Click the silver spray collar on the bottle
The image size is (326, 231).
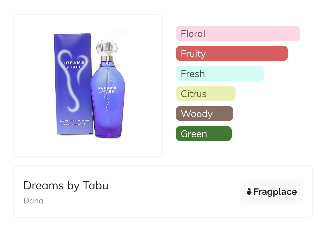(107, 58)
